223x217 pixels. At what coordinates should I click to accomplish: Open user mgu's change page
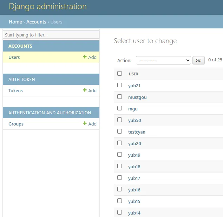click(133, 109)
